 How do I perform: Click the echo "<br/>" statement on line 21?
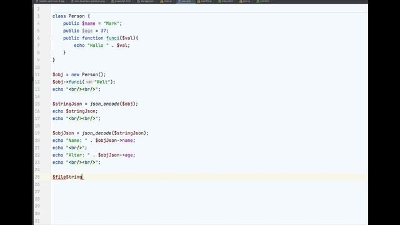click(x=70, y=147)
